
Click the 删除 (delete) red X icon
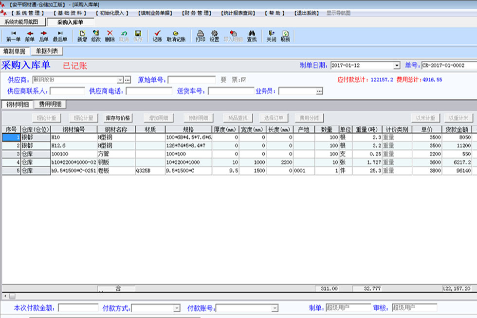point(110,36)
